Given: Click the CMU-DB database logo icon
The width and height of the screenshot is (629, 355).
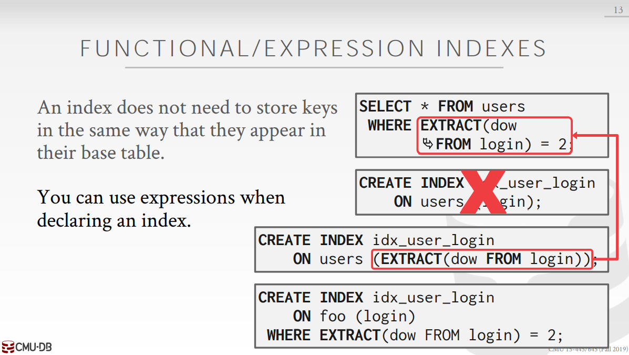Looking at the screenshot, I should coord(7,347).
